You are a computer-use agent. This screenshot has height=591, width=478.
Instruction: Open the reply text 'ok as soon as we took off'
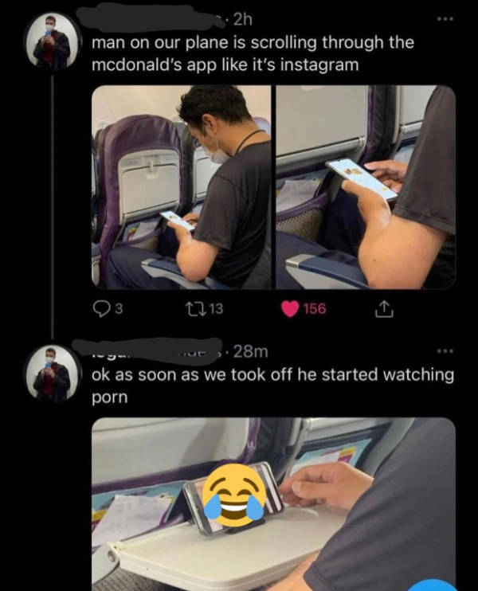click(x=273, y=386)
